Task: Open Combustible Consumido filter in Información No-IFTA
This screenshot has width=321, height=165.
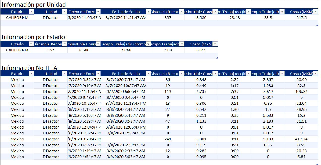Action: (x=215, y=73)
